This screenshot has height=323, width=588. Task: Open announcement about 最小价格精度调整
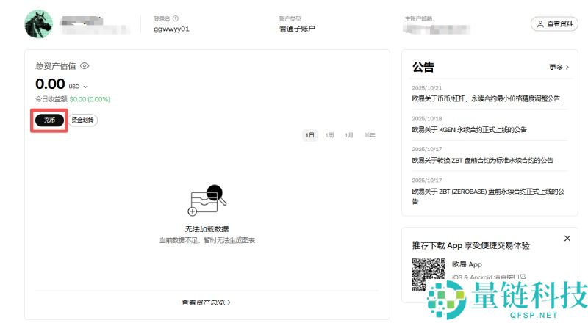coord(486,98)
